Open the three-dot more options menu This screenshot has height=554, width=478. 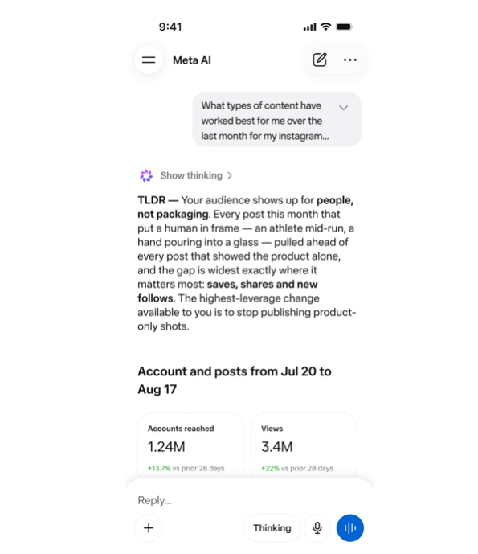pyautogui.click(x=349, y=60)
